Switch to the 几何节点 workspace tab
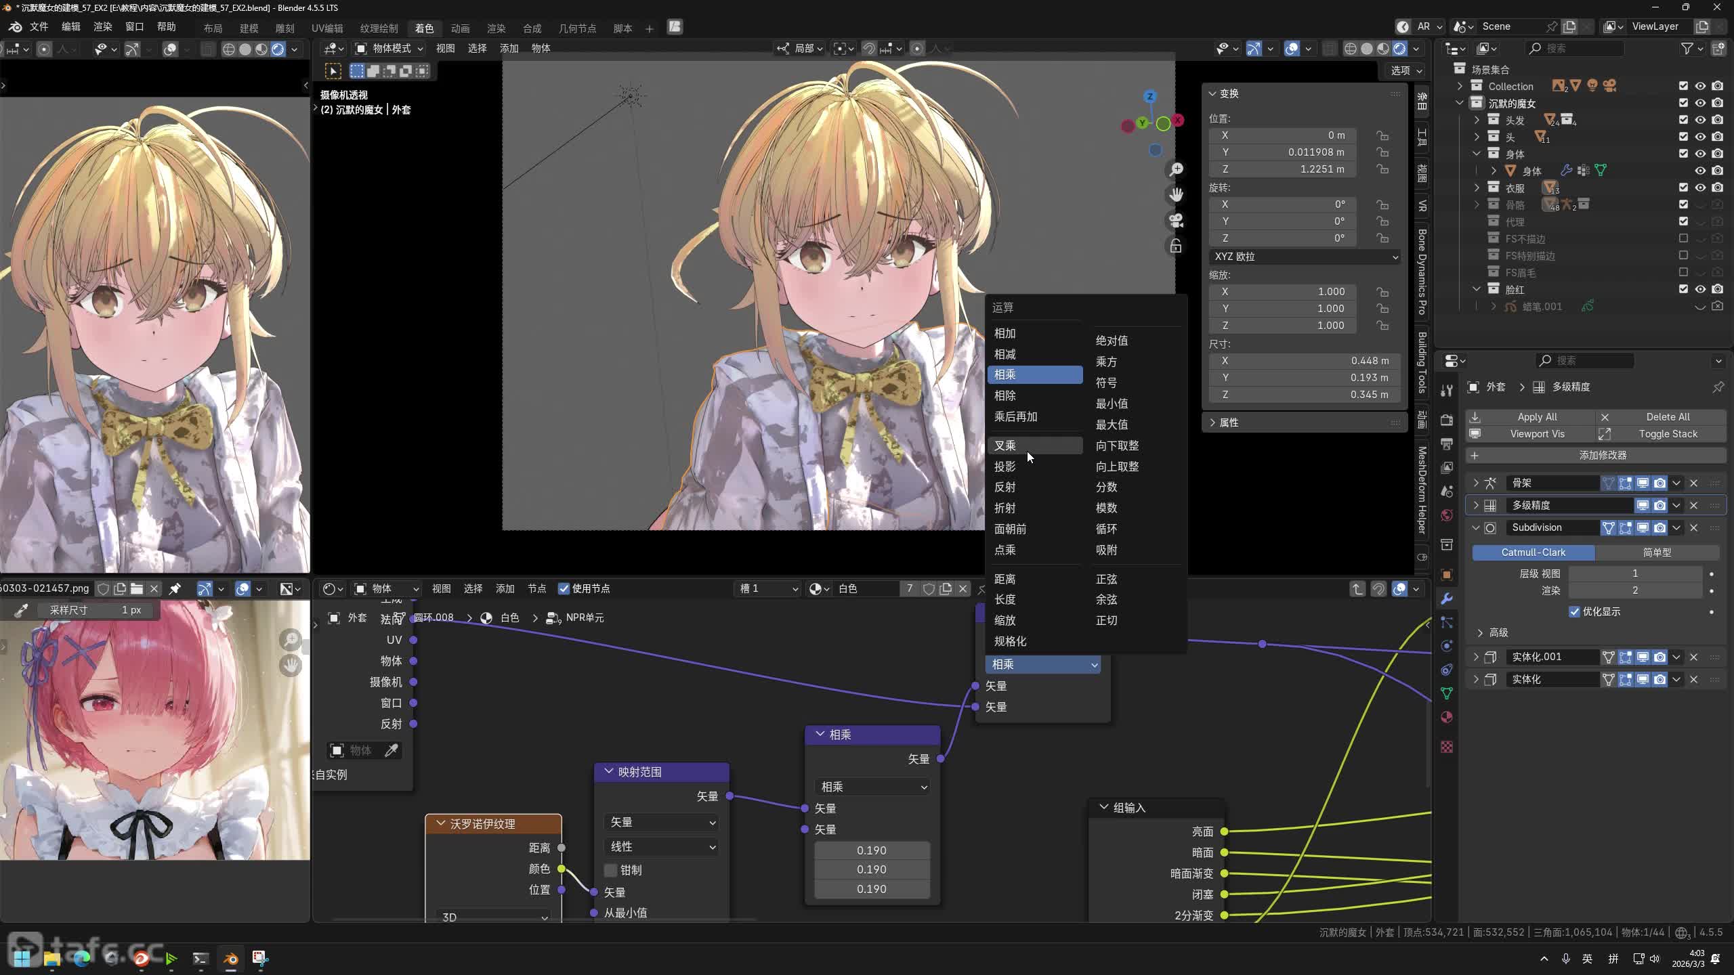The image size is (1734, 975). click(577, 28)
